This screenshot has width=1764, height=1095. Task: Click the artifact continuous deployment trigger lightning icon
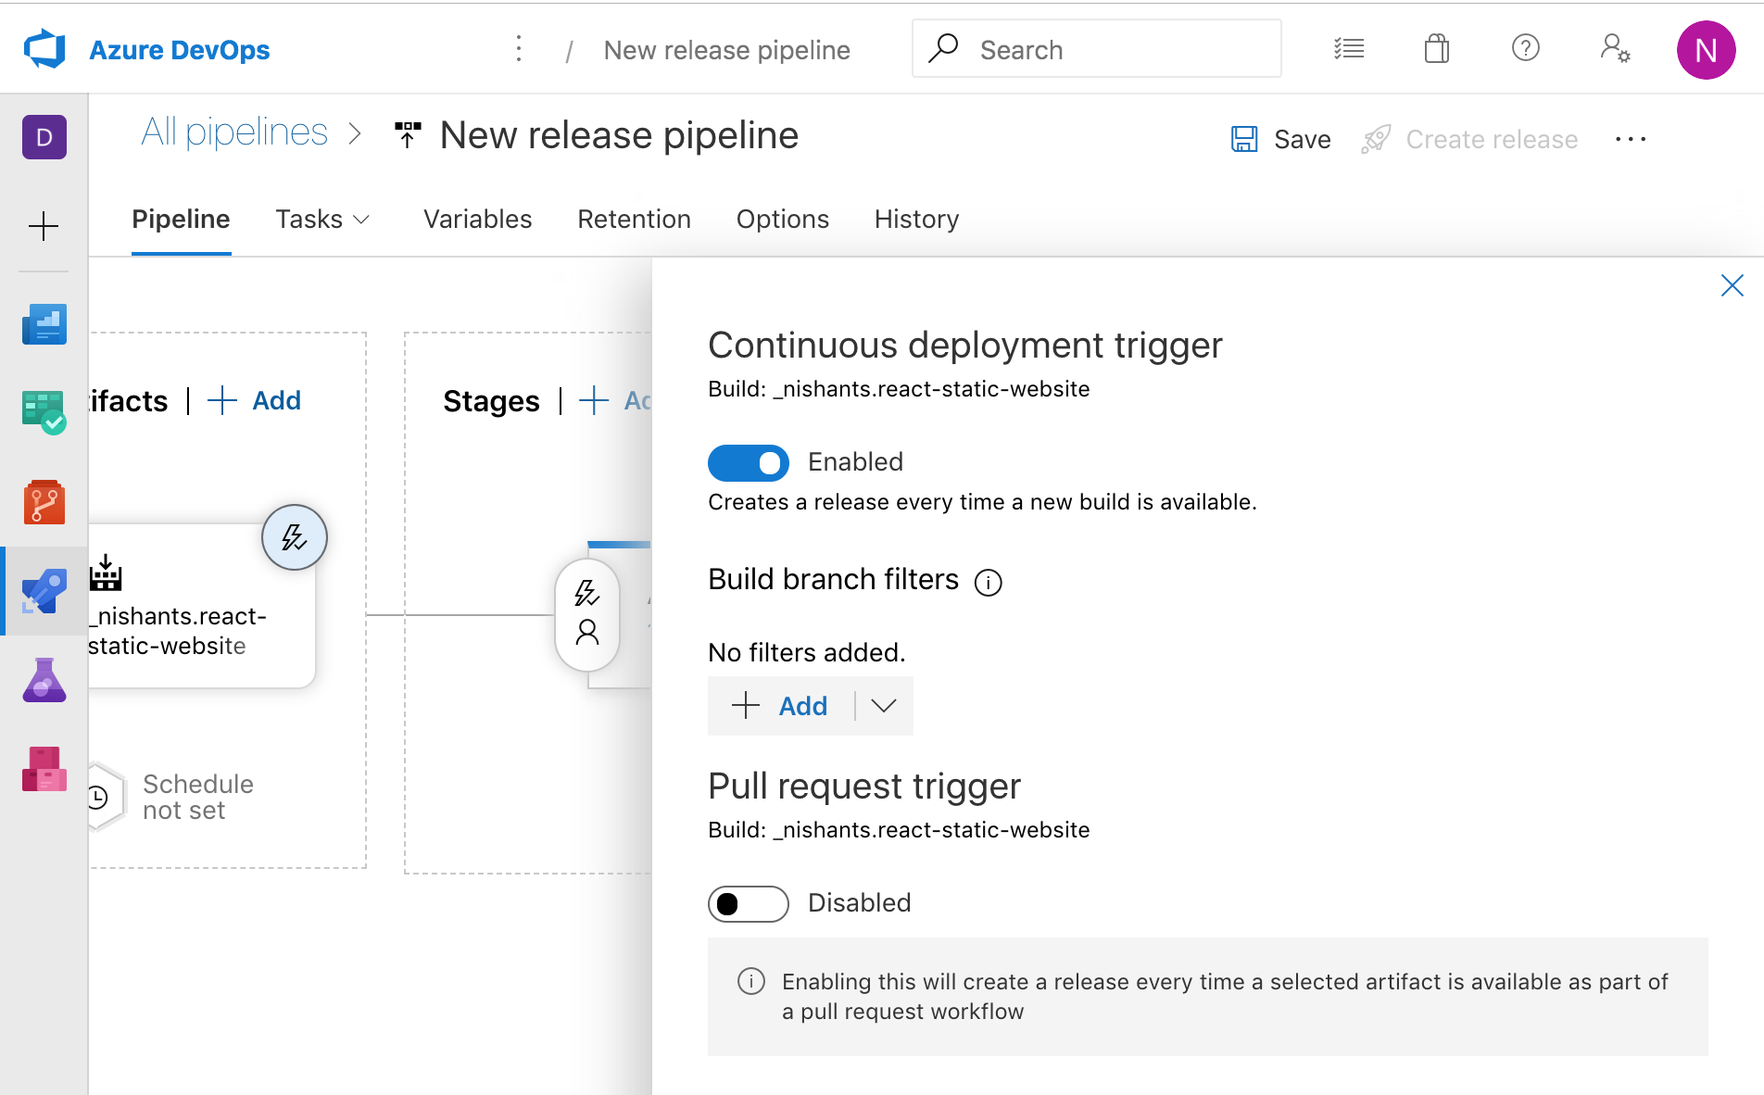pos(295,537)
